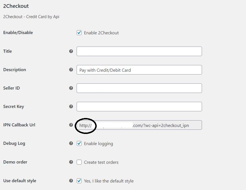Enable Create test orders option
This screenshot has width=246, height=190.
coord(79,162)
